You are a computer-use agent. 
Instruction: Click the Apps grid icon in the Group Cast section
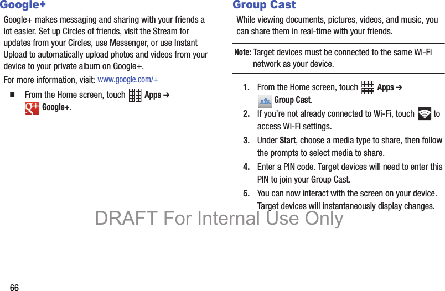coord(368,87)
